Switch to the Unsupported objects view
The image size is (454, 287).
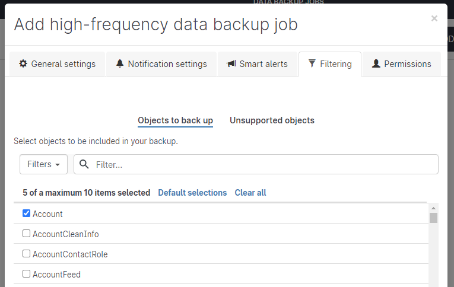coord(272,120)
